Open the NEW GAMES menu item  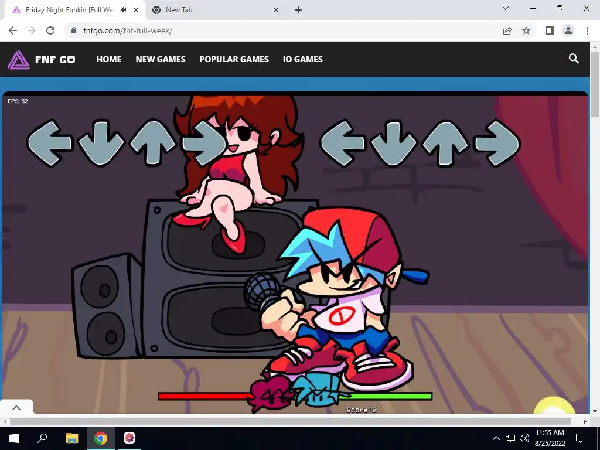[x=161, y=59]
